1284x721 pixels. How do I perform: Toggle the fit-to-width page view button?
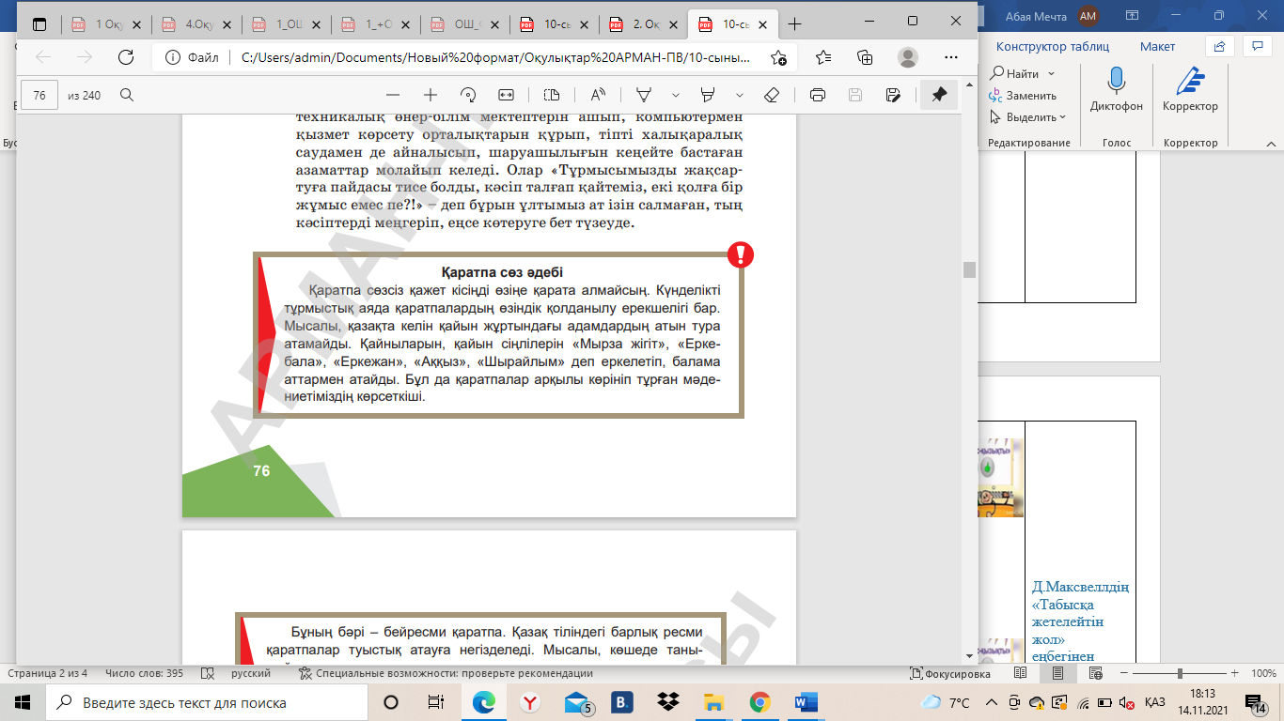point(507,95)
